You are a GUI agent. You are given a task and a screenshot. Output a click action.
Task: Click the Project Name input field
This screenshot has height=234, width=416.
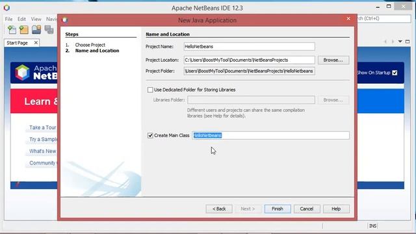(249, 46)
